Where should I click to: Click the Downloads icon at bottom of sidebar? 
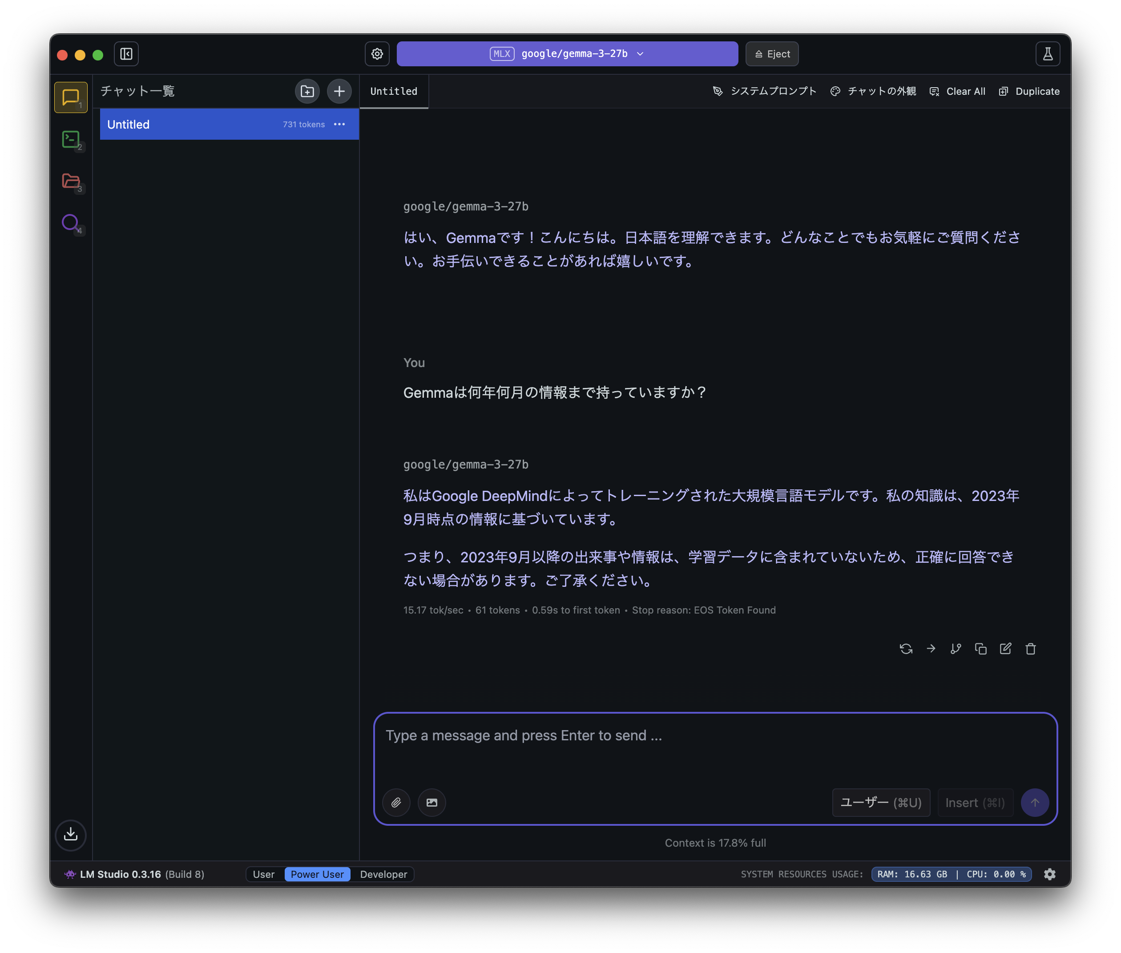click(70, 835)
